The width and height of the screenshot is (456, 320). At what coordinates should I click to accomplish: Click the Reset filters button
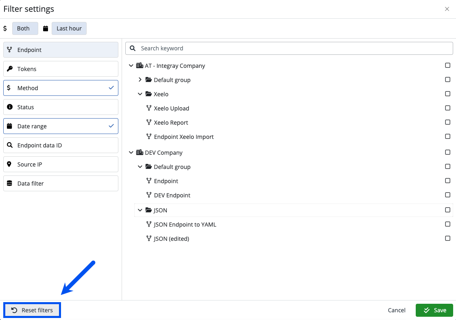[32, 310]
